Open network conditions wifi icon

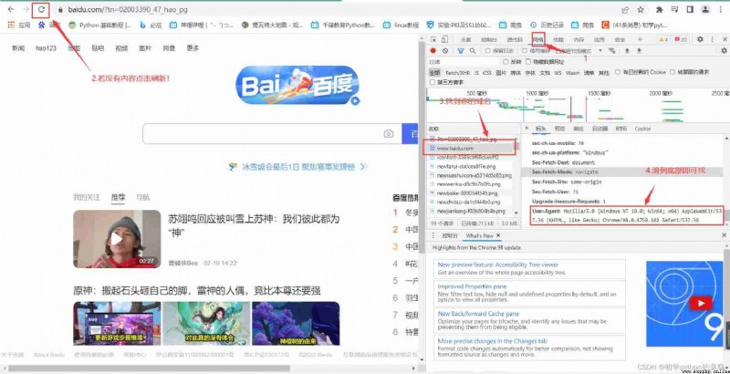coord(611,51)
